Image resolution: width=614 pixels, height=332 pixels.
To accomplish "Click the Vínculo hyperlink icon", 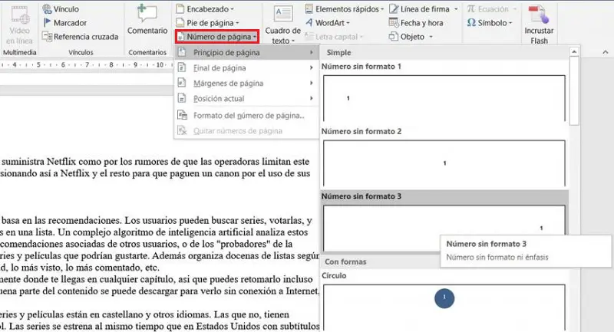I will click(x=47, y=8).
